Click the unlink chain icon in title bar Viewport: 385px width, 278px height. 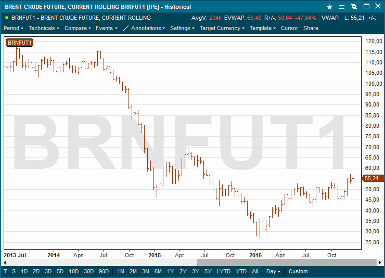[354, 7]
